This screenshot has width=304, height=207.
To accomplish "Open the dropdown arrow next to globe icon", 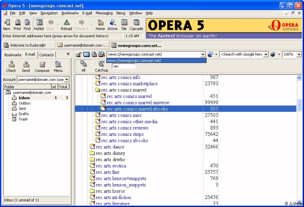I will point(279,54).
